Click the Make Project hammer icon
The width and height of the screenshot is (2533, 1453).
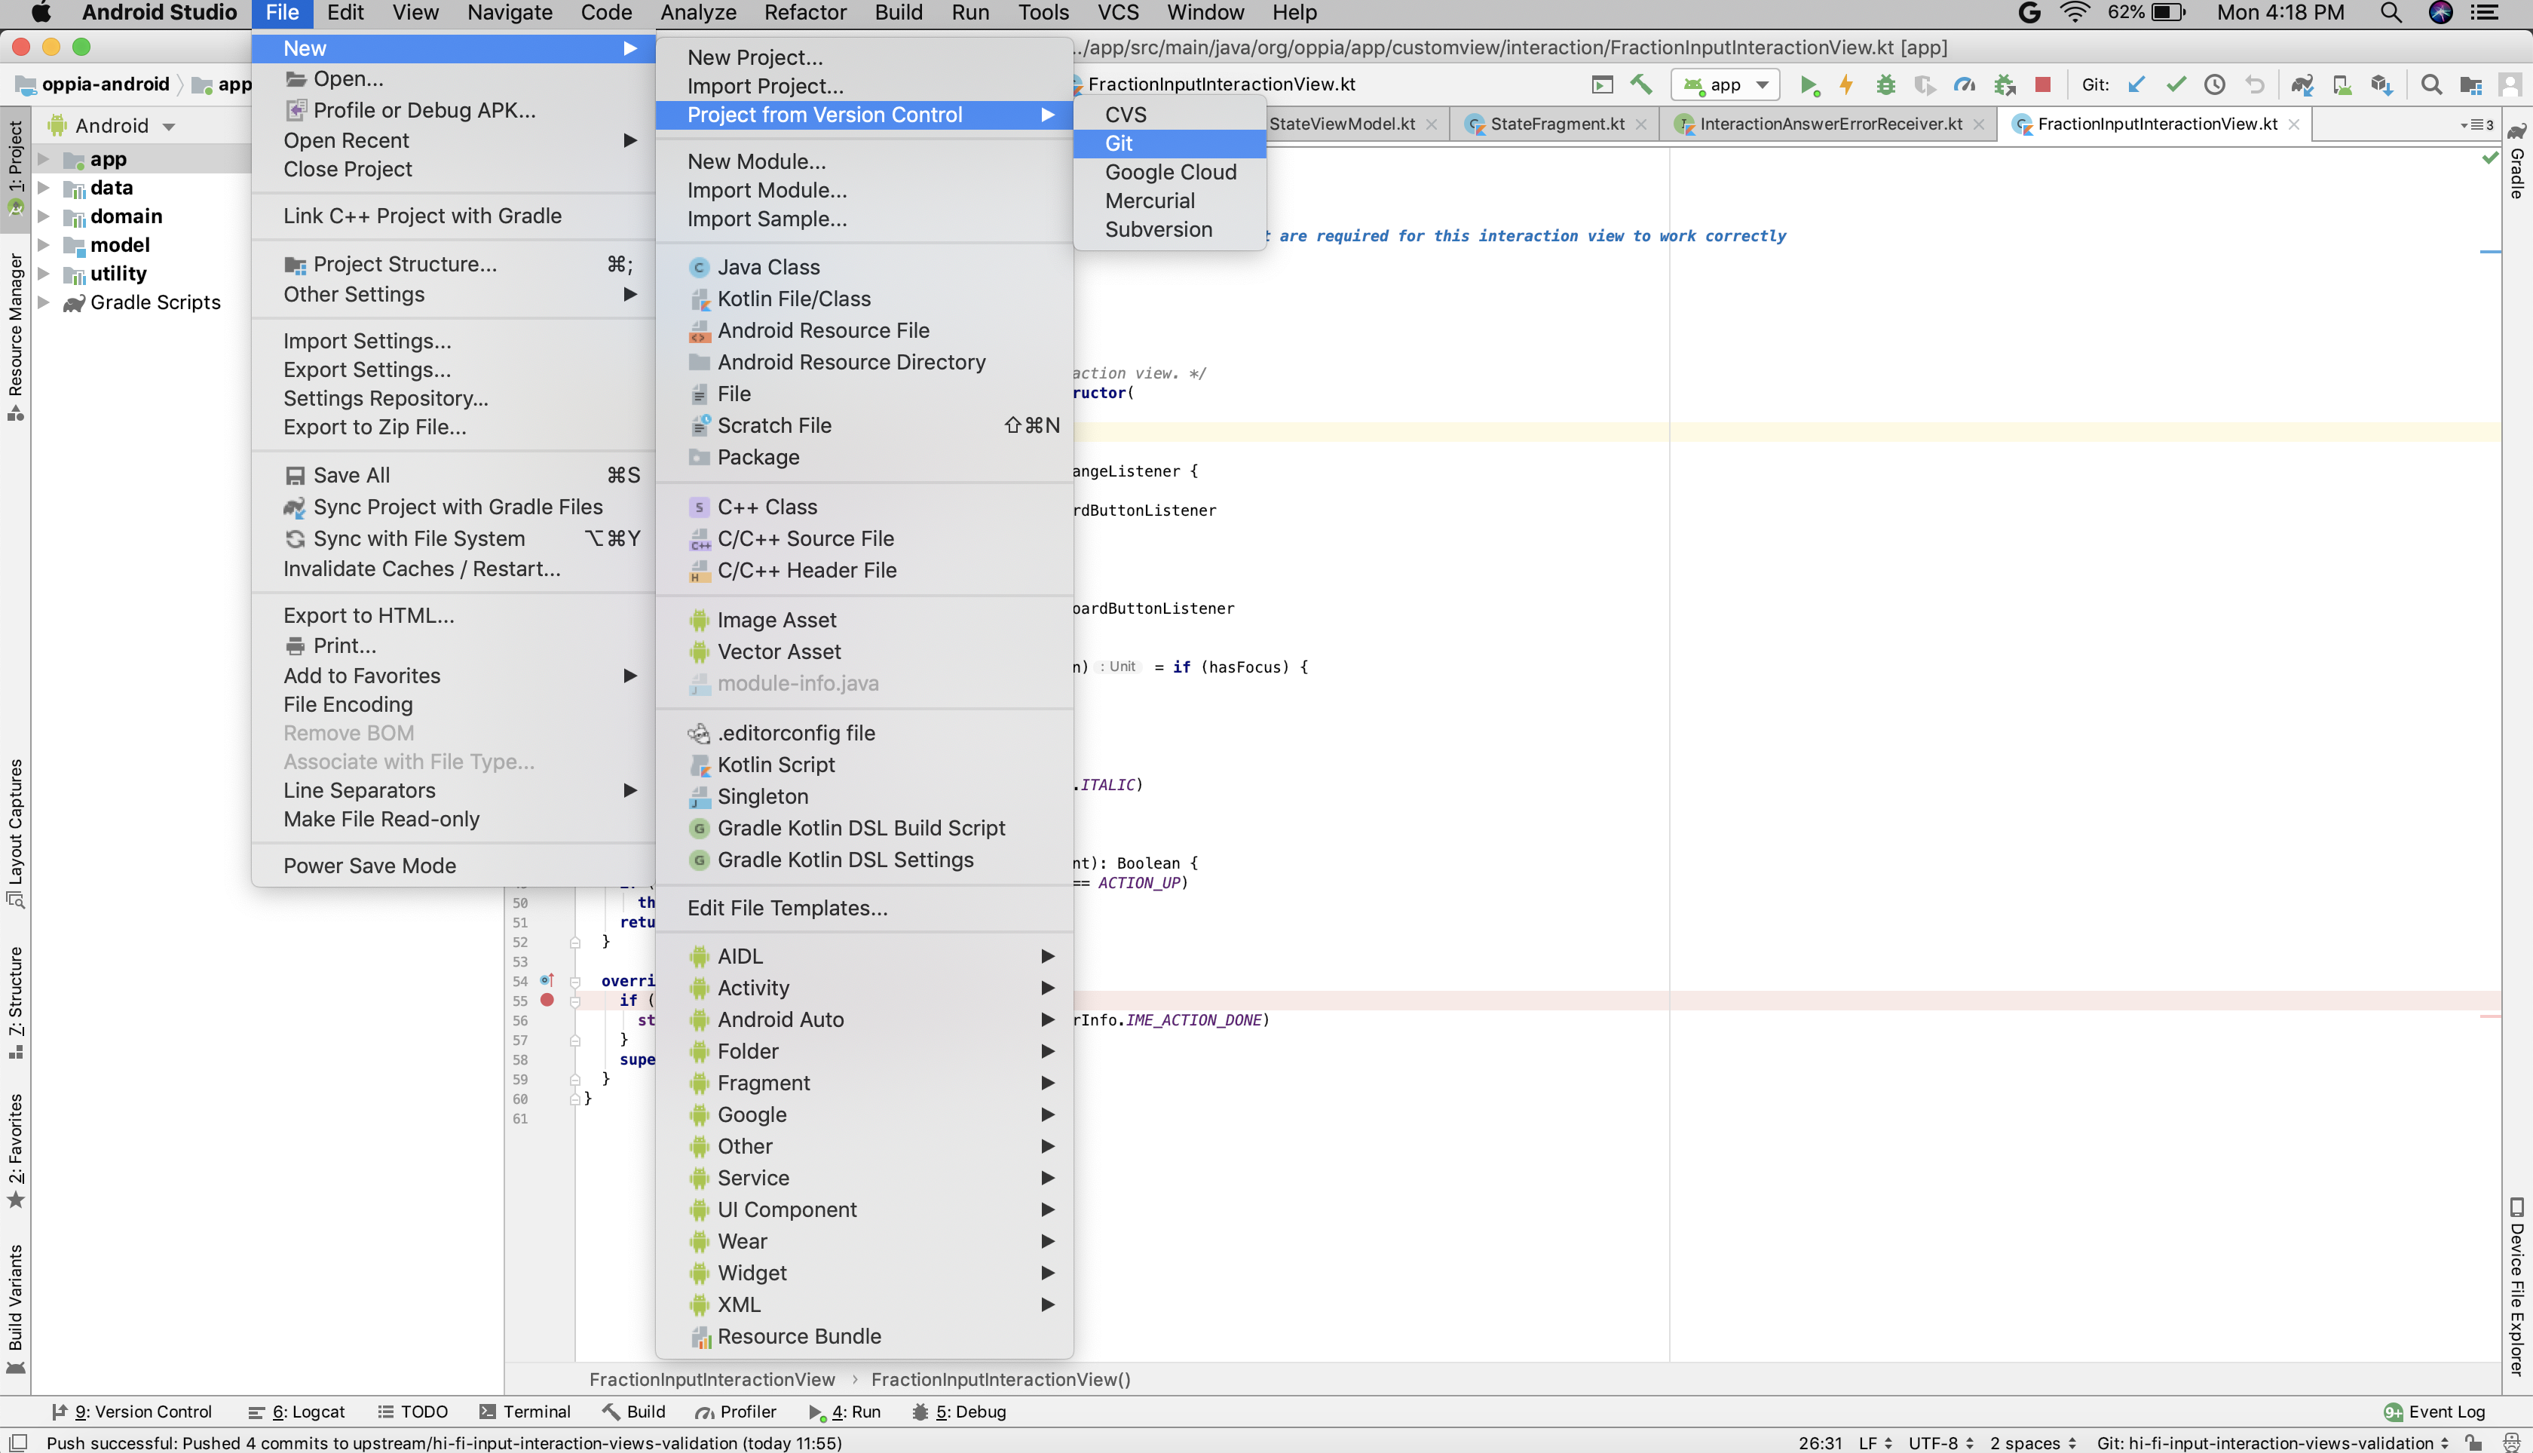click(x=1641, y=86)
